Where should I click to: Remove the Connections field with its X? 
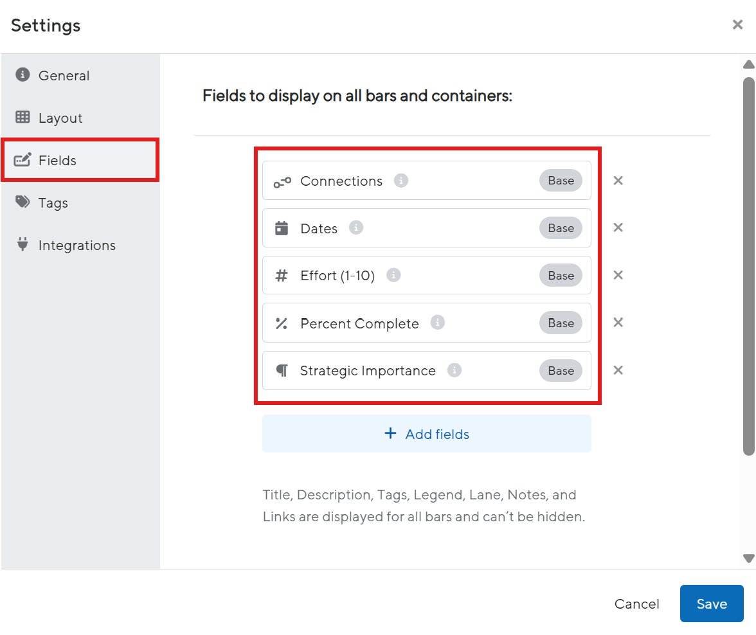(618, 181)
